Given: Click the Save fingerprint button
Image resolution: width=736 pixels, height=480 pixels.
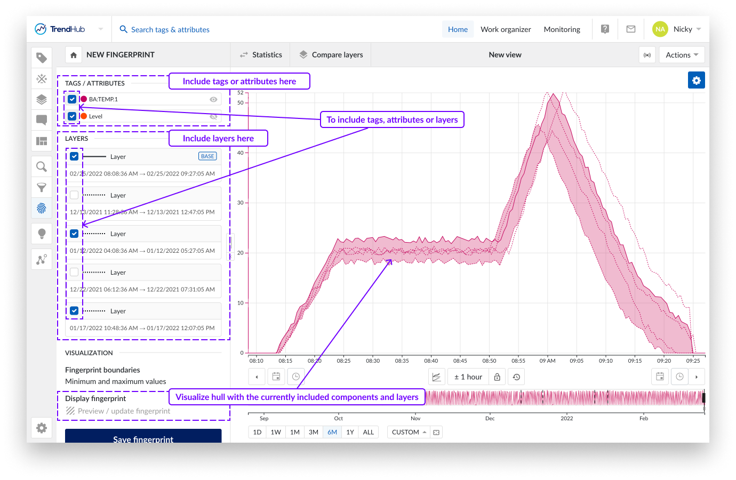Looking at the screenshot, I should [143, 437].
